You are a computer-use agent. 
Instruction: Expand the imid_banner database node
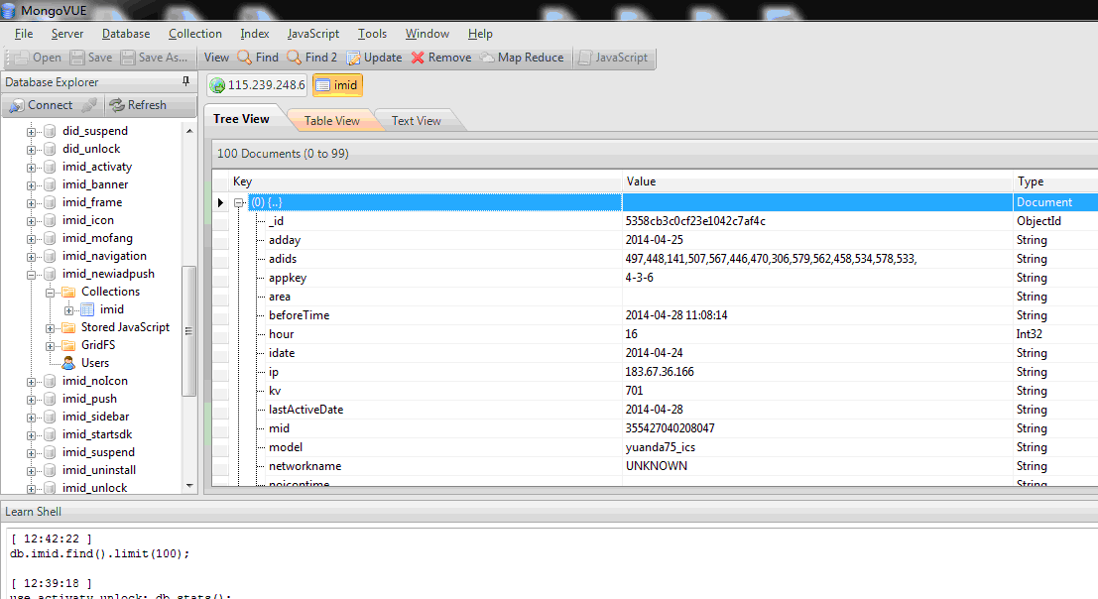[x=31, y=185]
